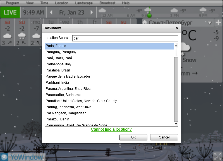Select Parbhani, India from results
The image size is (223, 161).
point(109,83)
